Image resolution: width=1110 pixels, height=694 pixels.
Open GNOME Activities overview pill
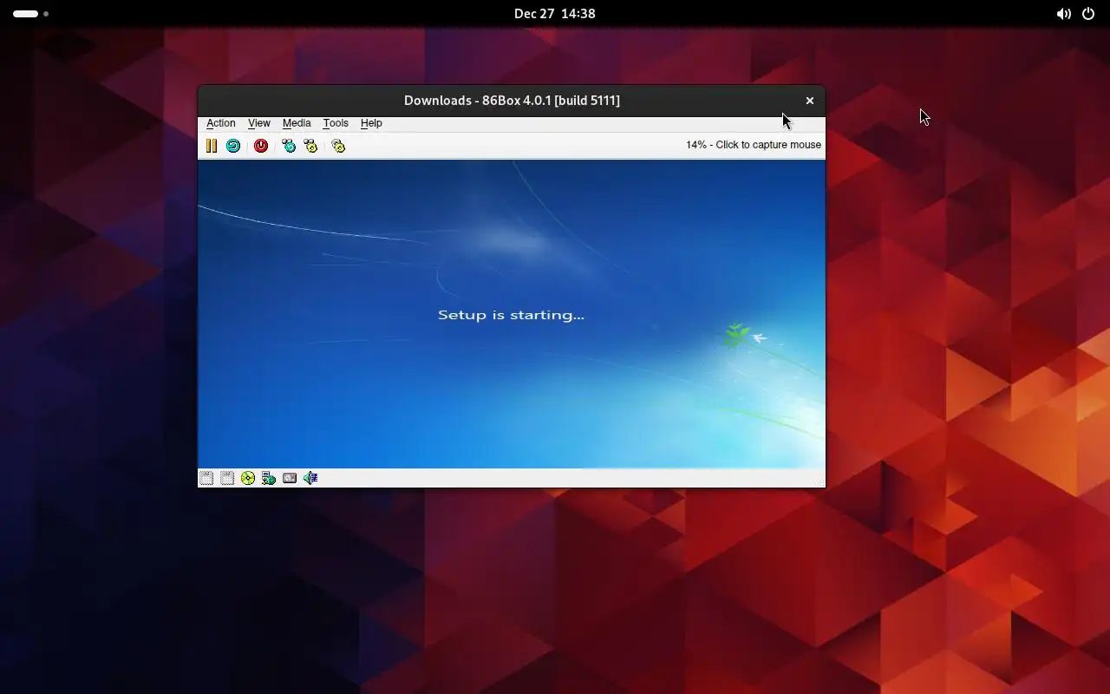click(x=30, y=14)
